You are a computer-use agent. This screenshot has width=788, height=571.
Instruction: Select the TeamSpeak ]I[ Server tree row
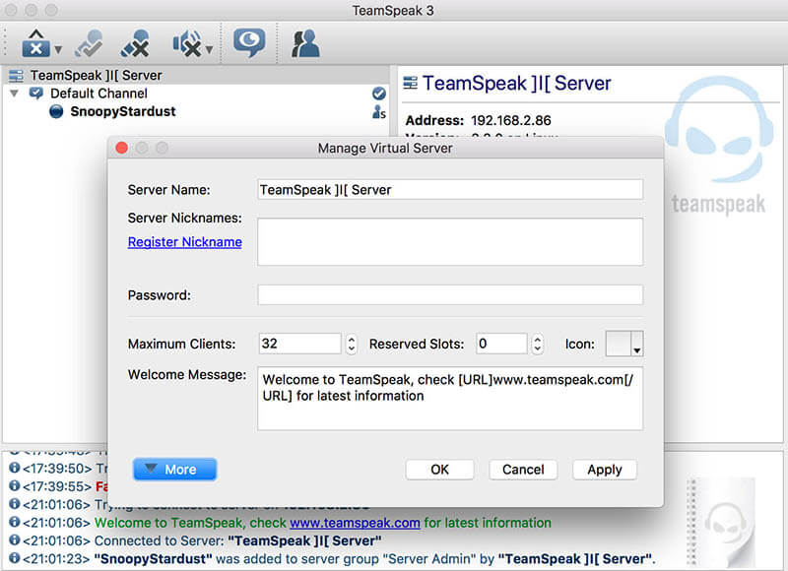(x=196, y=76)
